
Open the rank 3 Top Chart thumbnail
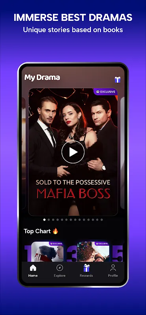[93, 252]
